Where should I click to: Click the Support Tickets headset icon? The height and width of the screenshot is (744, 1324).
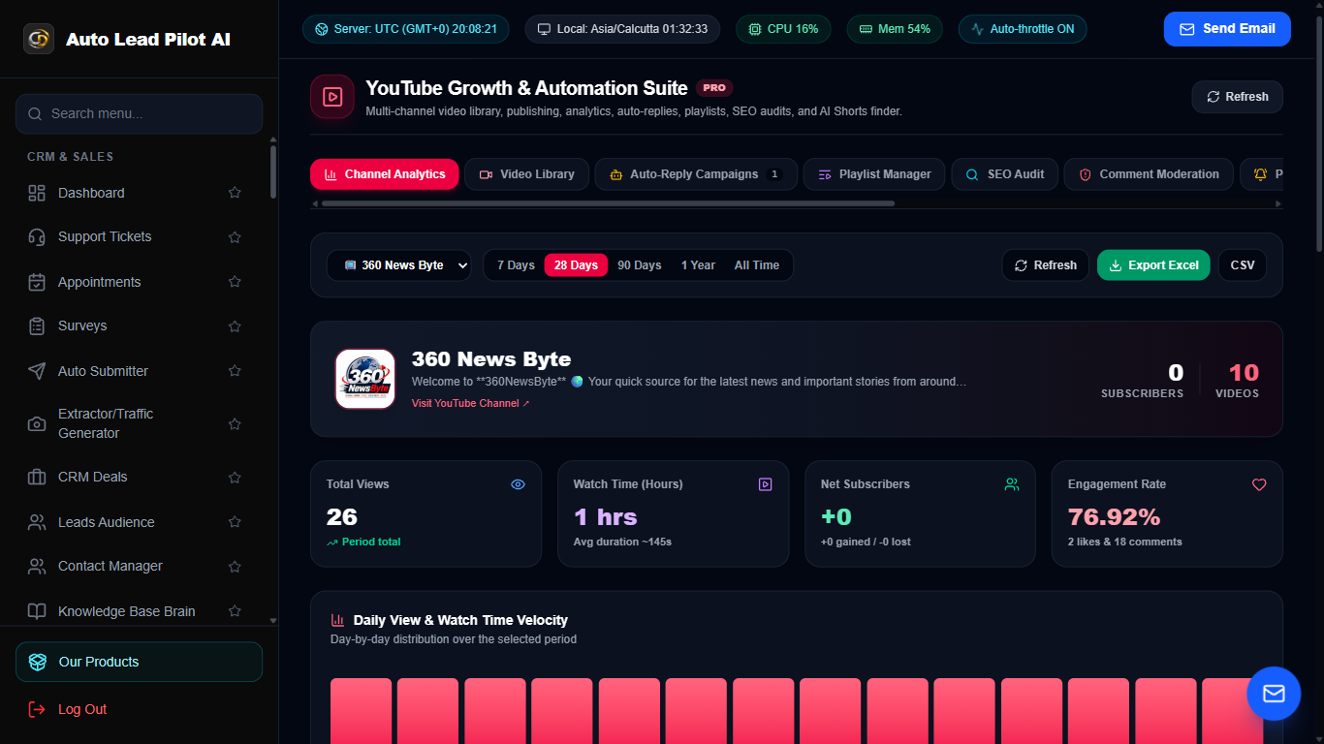coord(37,236)
